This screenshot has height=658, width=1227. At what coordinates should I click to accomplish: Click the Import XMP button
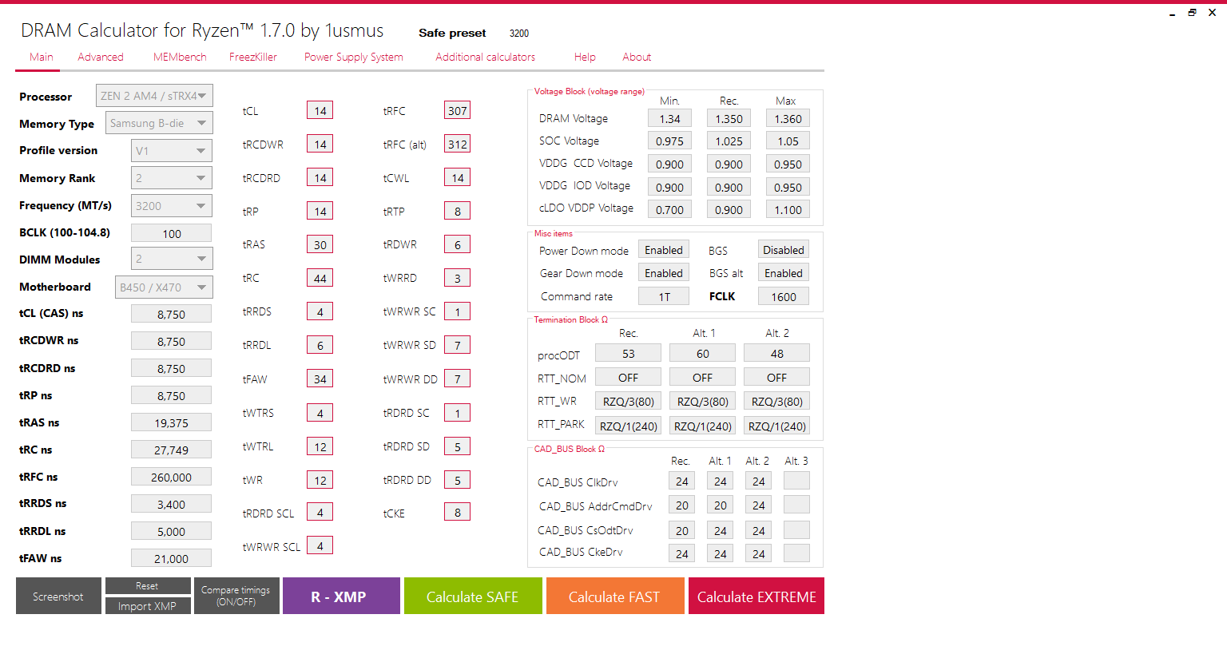click(148, 606)
